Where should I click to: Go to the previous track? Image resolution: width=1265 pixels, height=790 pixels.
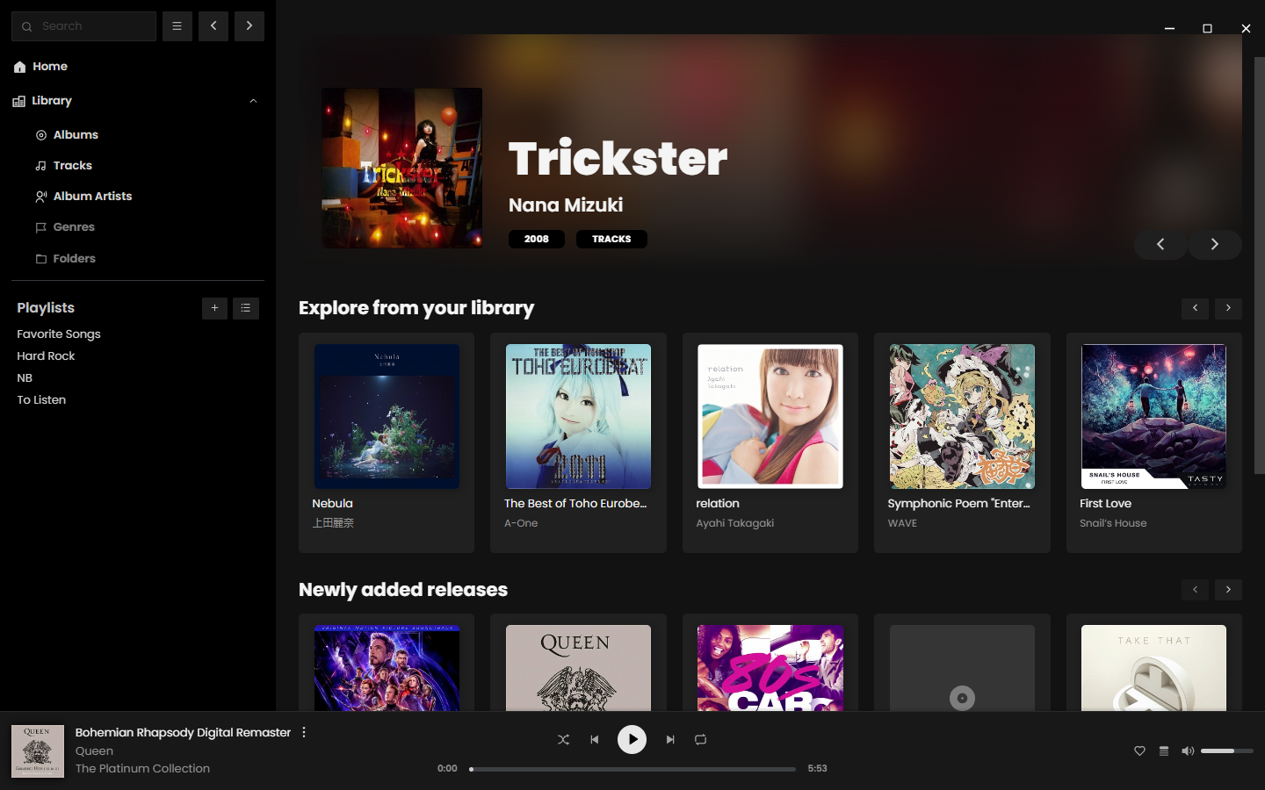[595, 740]
